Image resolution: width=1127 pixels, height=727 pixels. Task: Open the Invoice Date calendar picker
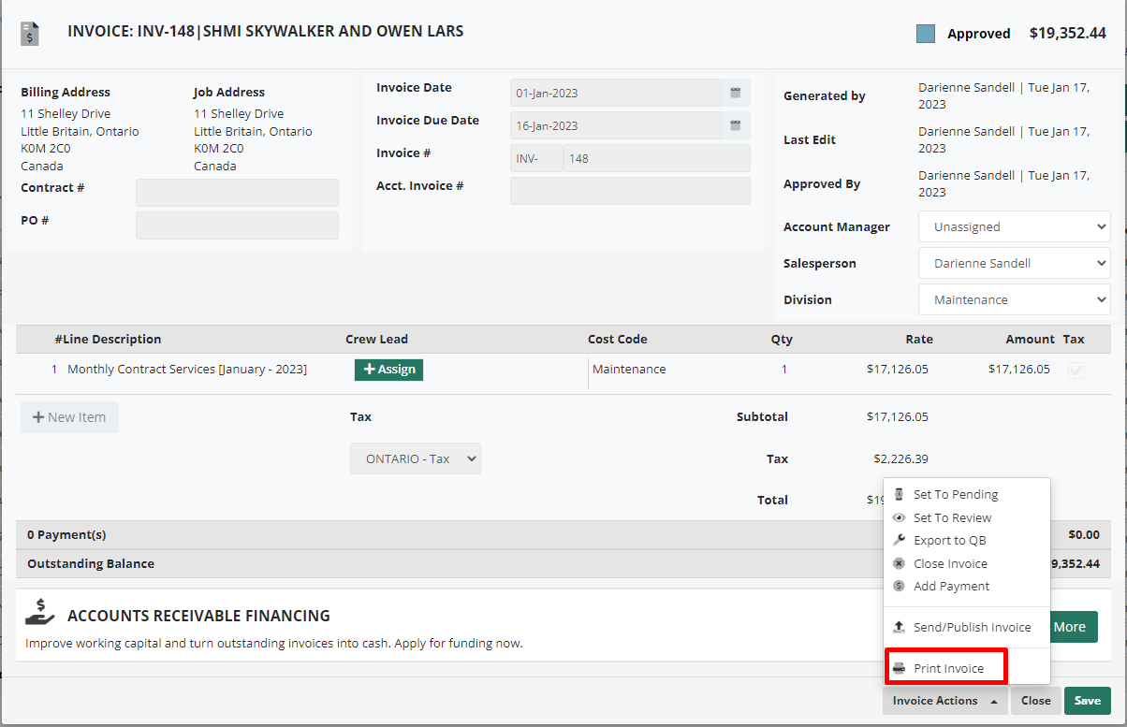(x=736, y=93)
